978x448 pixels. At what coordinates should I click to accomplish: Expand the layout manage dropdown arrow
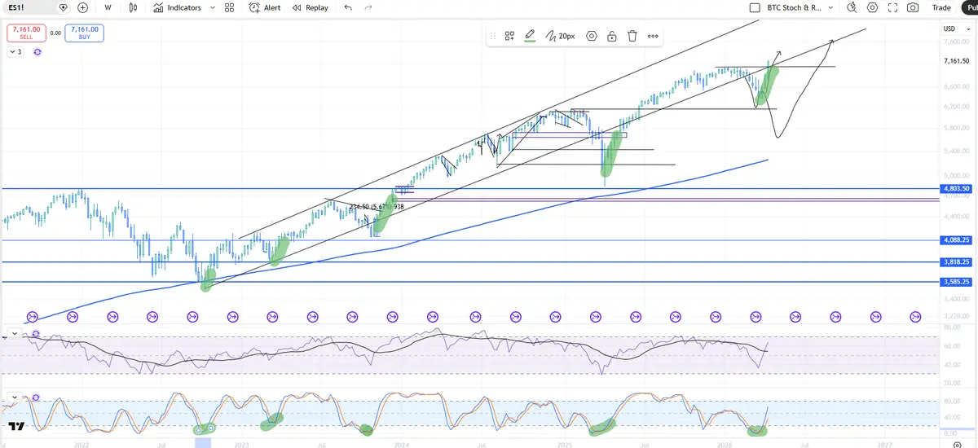click(830, 7)
